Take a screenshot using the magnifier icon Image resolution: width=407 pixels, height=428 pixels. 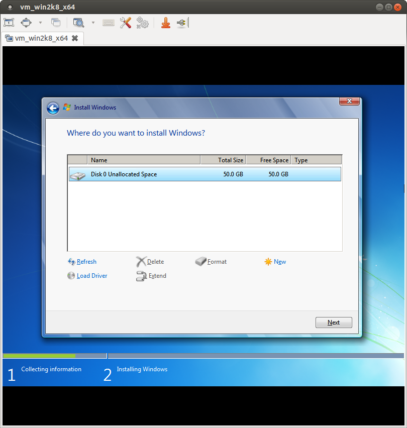click(x=78, y=23)
